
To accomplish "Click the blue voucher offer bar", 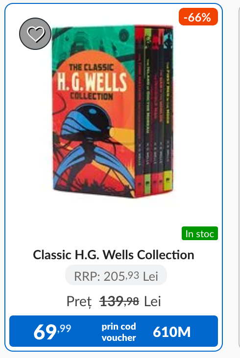I will coord(114,331).
